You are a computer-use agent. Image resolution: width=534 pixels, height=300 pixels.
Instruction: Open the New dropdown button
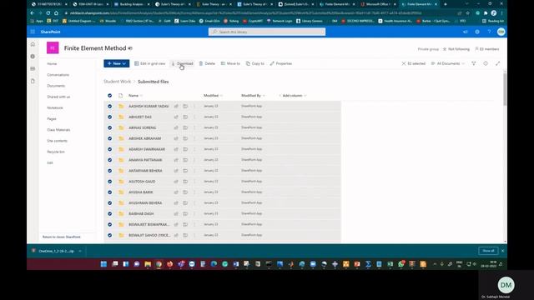[117, 63]
